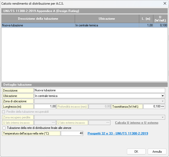
Task: Click the Ubicazione column header
Action: point(107,19)
